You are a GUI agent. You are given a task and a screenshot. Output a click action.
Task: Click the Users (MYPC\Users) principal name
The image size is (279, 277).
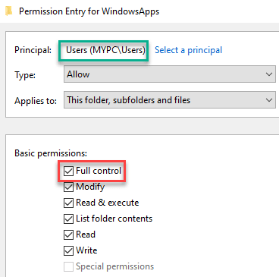point(105,50)
